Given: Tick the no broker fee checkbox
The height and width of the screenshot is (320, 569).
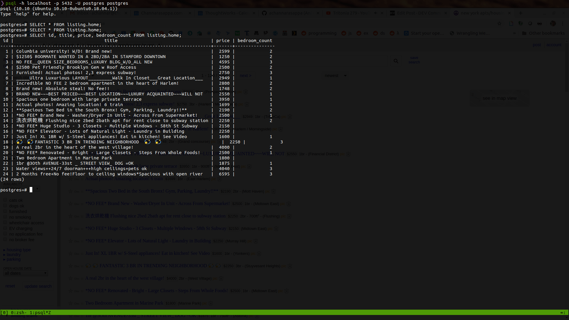Looking at the screenshot, I should tap(5, 239).
